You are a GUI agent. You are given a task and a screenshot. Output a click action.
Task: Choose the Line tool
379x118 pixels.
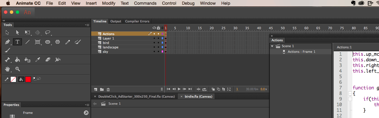(28, 42)
